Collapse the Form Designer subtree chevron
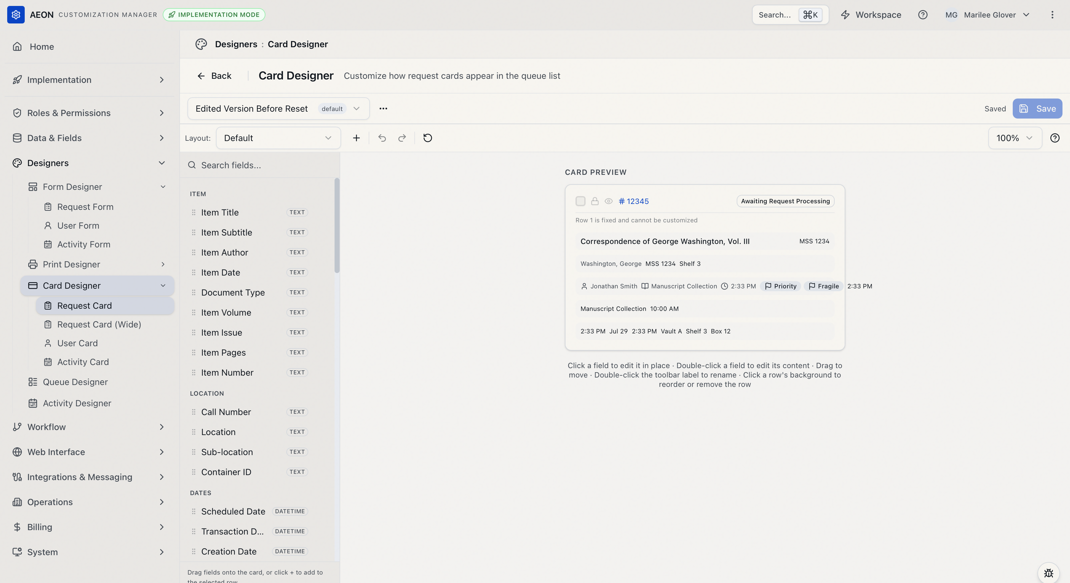This screenshot has height=583, width=1070. pyautogui.click(x=163, y=187)
